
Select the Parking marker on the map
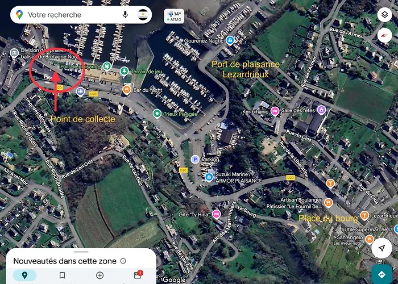point(195,160)
